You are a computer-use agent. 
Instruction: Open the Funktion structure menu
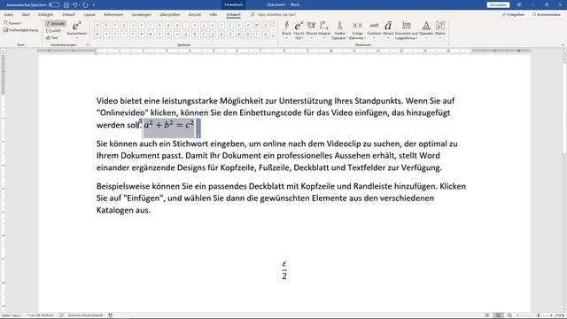coord(374,30)
